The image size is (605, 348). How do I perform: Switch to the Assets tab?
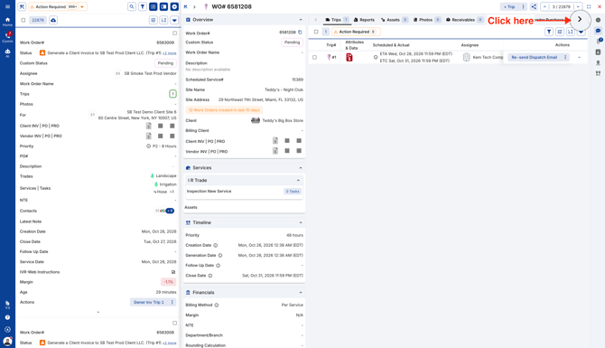tap(394, 20)
